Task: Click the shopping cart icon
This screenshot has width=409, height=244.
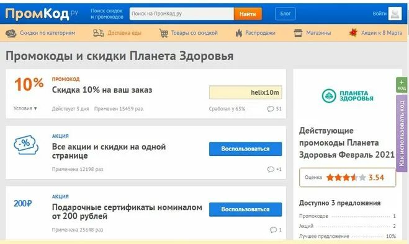Action: coord(164,33)
